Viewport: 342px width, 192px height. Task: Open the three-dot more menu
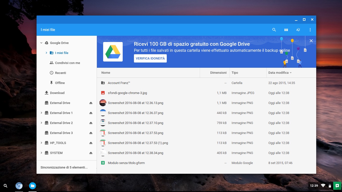click(x=310, y=30)
